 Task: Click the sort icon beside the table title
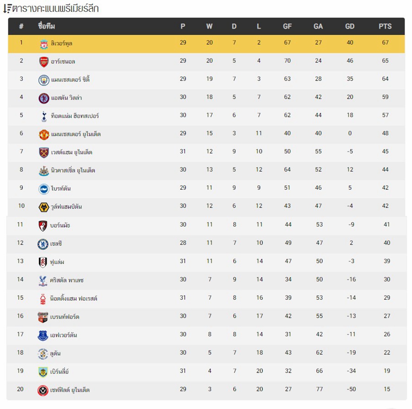[x=7, y=9]
